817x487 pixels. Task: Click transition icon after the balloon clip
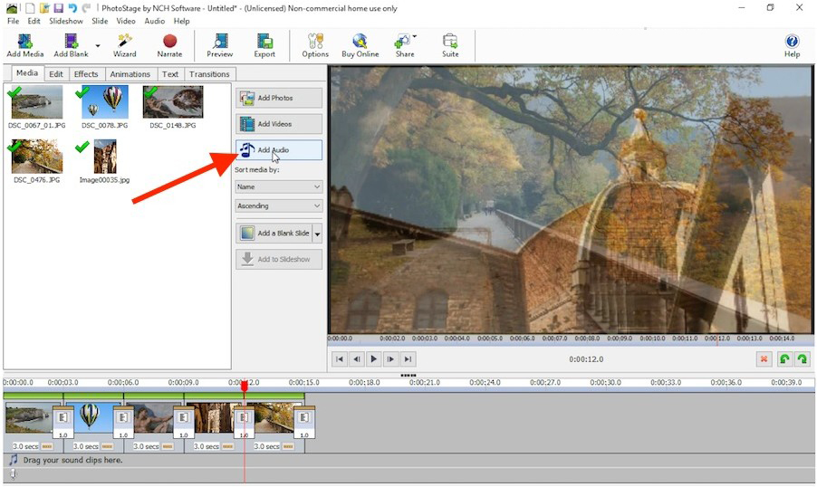(123, 423)
